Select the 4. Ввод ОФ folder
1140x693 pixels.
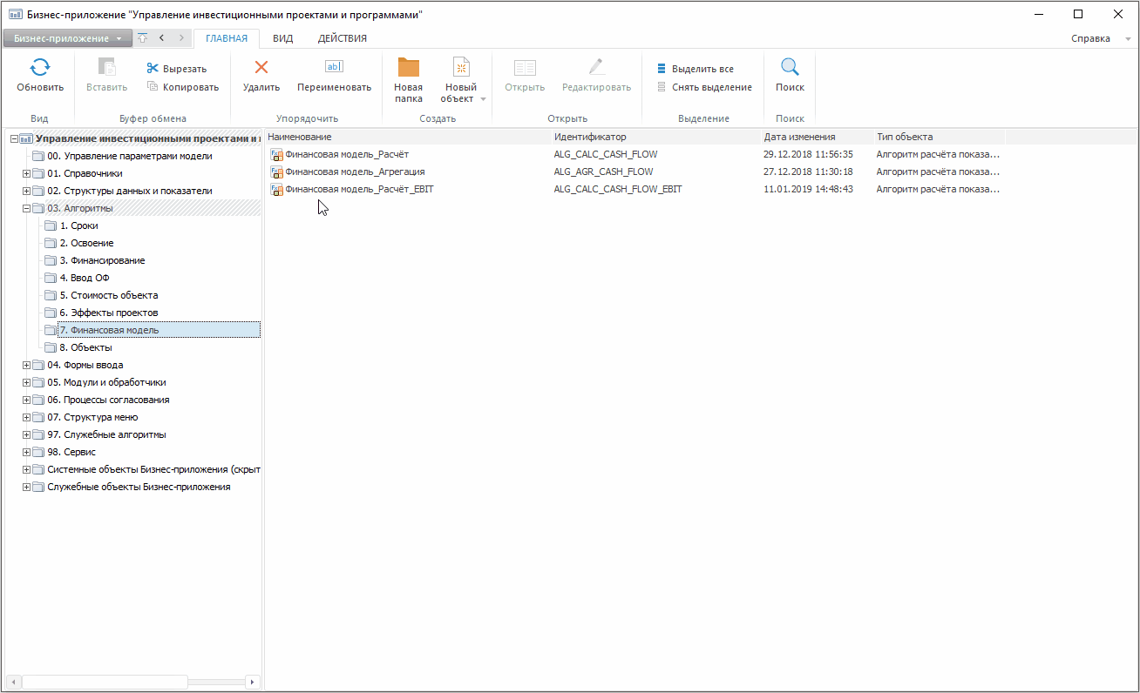(85, 278)
